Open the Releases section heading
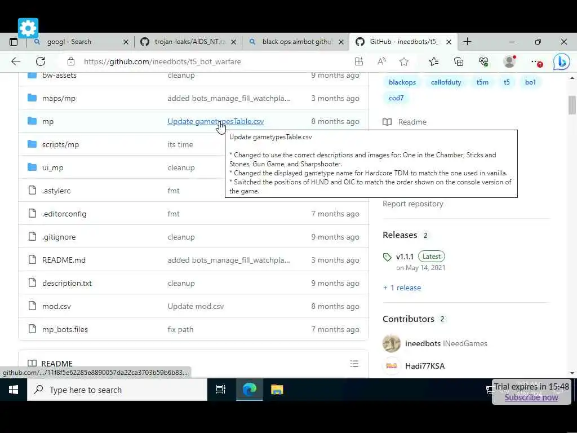The width and height of the screenshot is (577, 433). [x=400, y=235]
